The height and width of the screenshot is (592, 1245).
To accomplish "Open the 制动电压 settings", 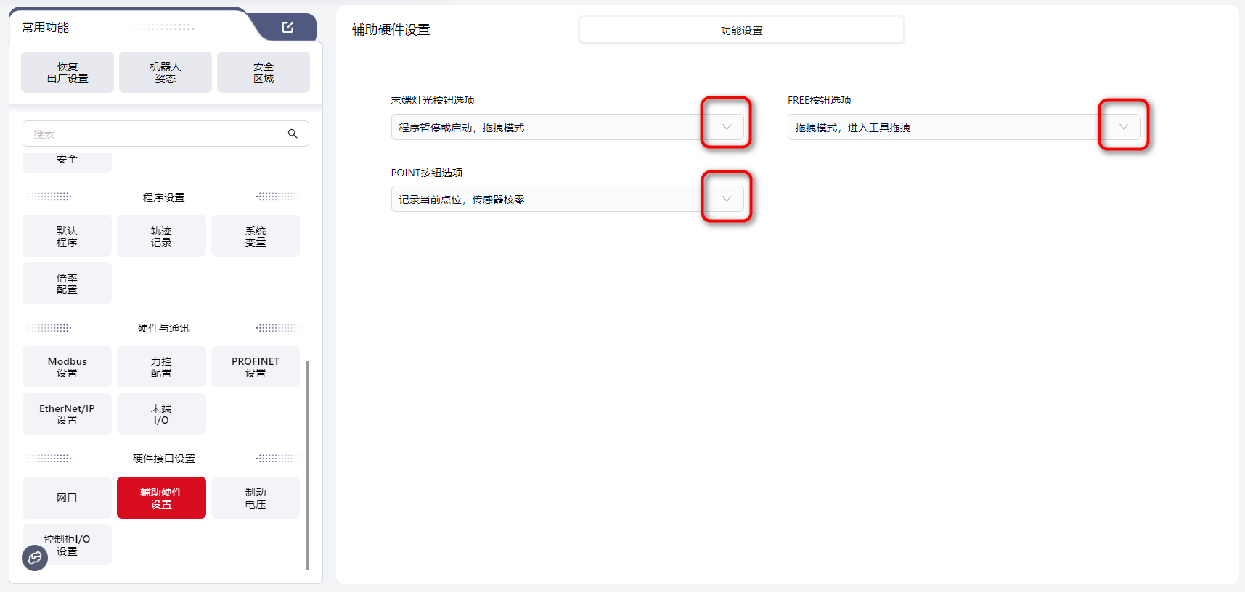I will point(256,498).
